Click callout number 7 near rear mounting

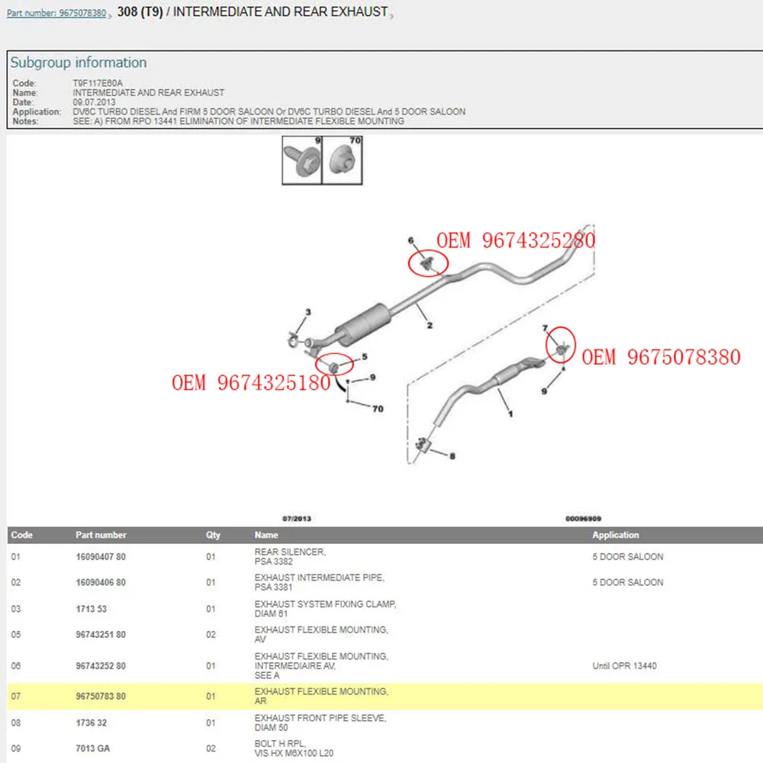pos(545,328)
